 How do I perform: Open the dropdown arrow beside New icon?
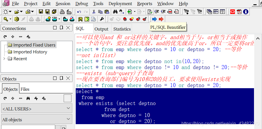click(x=10, y=12)
